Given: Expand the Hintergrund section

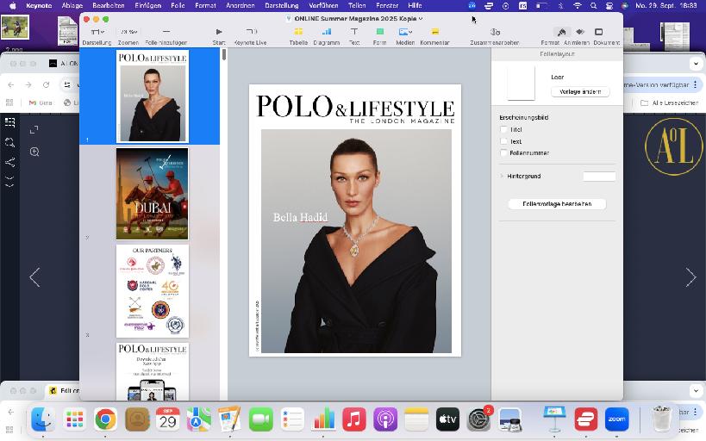Looking at the screenshot, I should tap(502, 176).
